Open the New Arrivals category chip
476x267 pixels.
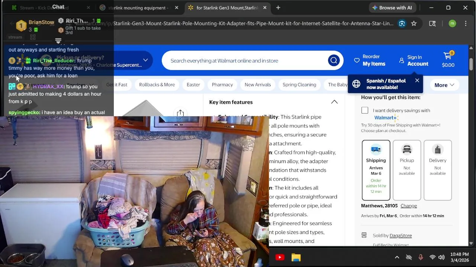pyautogui.click(x=258, y=85)
